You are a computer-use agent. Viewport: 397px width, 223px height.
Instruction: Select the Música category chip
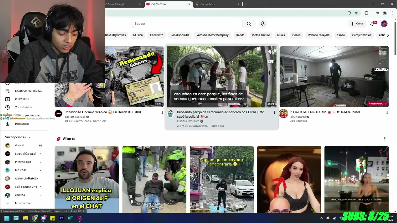click(x=138, y=35)
